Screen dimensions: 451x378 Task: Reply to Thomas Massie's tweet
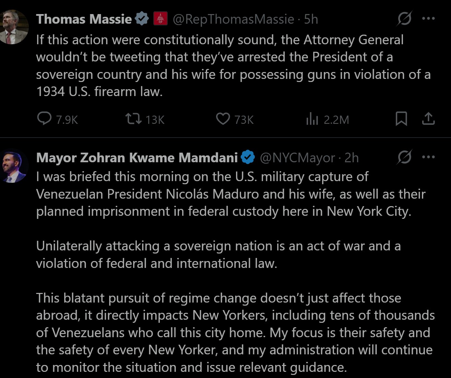click(44, 119)
